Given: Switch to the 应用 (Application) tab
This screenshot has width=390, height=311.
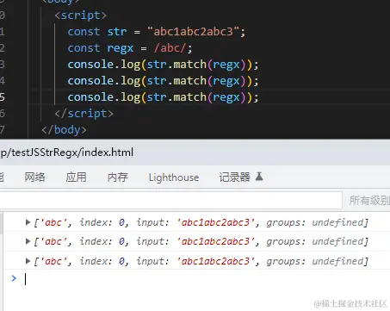Looking at the screenshot, I should click(x=76, y=177).
